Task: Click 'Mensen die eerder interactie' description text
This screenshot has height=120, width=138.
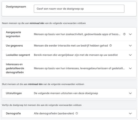Action: click(71, 45)
